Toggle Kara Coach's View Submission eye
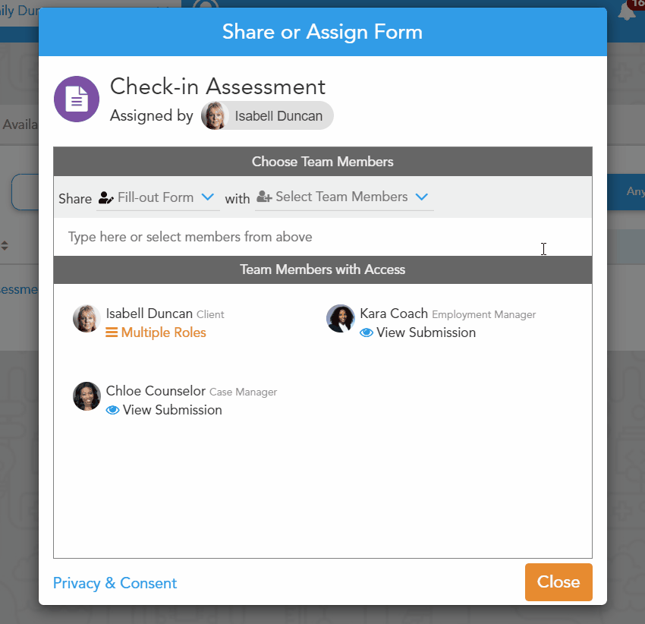The height and width of the screenshot is (624, 645). click(x=367, y=332)
